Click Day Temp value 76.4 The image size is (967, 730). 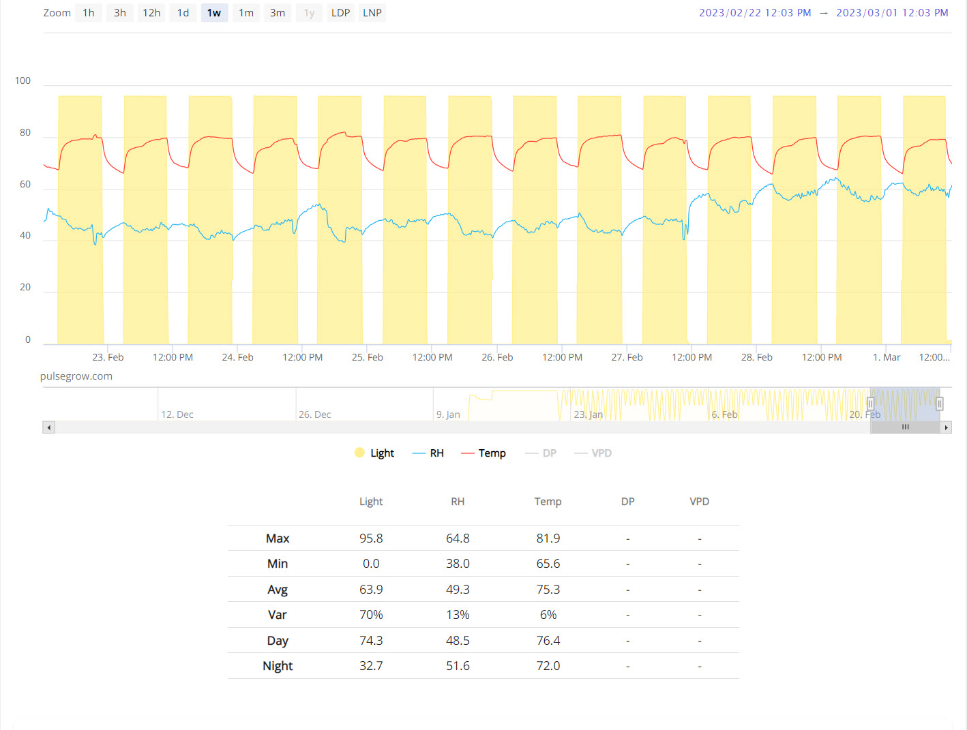pyautogui.click(x=548, y=641)
